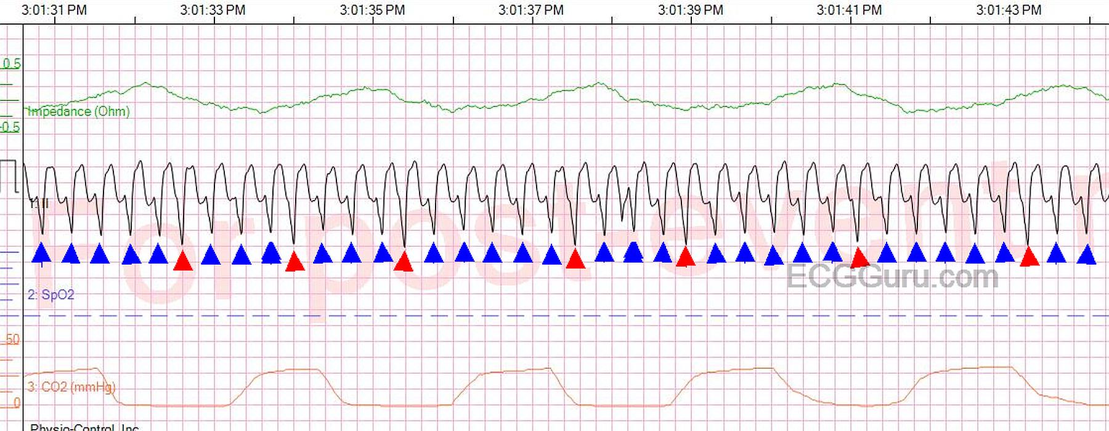Screen dimensions: 1109x431
Task: Click the third red triangle marker
Action: click(x=404, y=261)
